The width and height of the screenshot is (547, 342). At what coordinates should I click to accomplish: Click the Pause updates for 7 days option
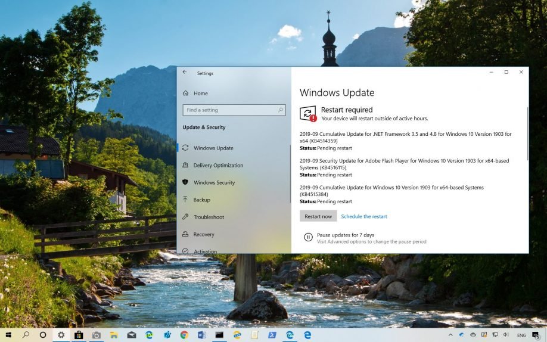pyautogui.click(x=345, y=235)
